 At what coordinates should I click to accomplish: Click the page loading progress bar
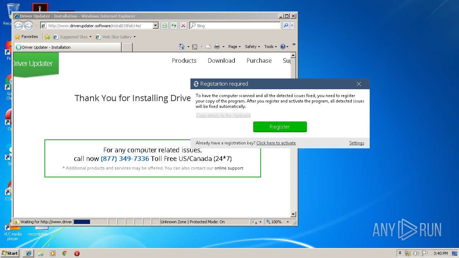[x=90, y=222]
